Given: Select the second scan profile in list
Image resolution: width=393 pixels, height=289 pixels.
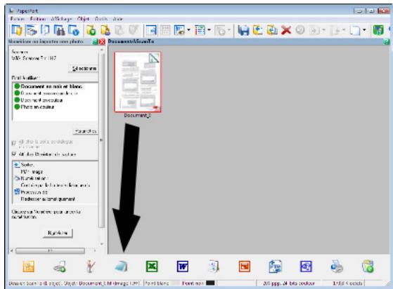Looking at the screenshot, I should pyautogui.click(x=46, y=93).
